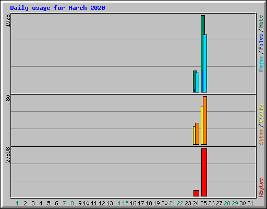Click day 10 on the x-axis

(86, 203)
